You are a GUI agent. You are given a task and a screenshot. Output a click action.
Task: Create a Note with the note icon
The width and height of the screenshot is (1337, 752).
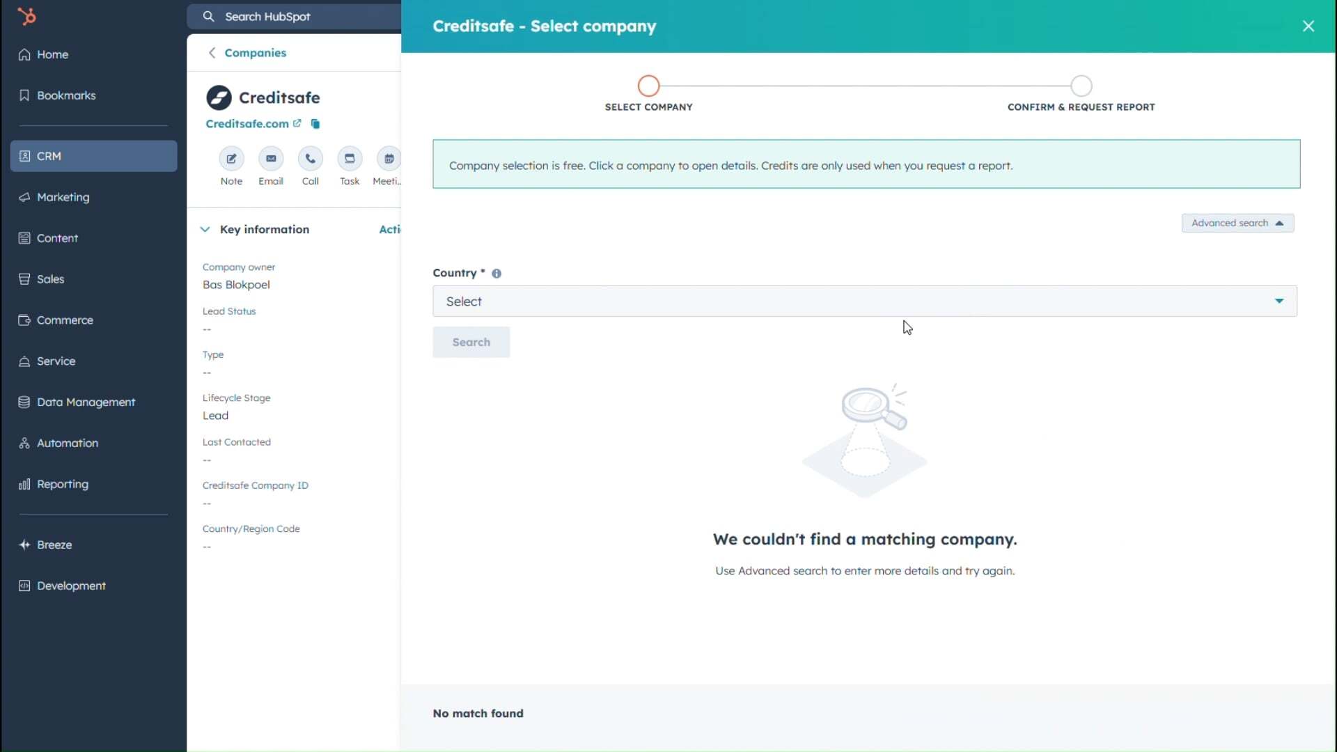pos(231,159)
